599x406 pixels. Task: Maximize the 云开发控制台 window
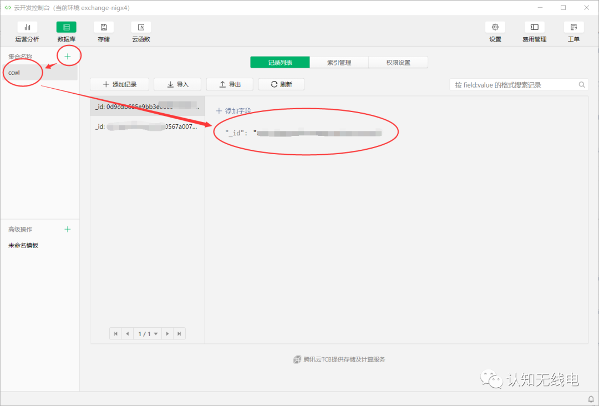[x=563, y=8]
